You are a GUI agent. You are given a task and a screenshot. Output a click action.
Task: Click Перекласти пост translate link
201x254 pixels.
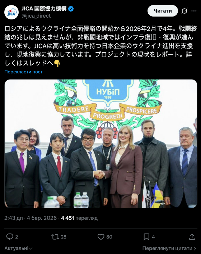pyautogui.click(x=24, y=72)
